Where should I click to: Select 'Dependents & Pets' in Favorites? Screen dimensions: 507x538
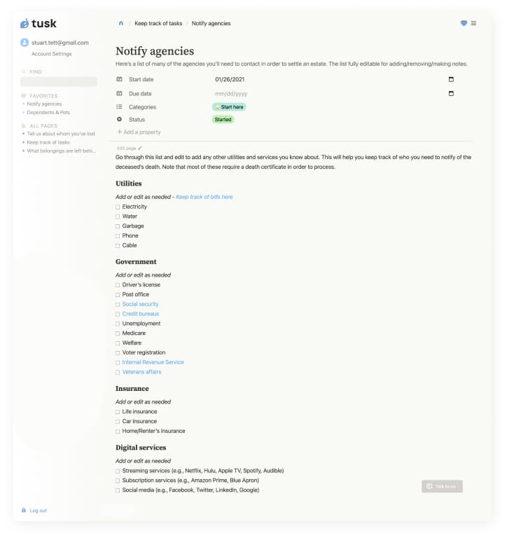(48, 112)
